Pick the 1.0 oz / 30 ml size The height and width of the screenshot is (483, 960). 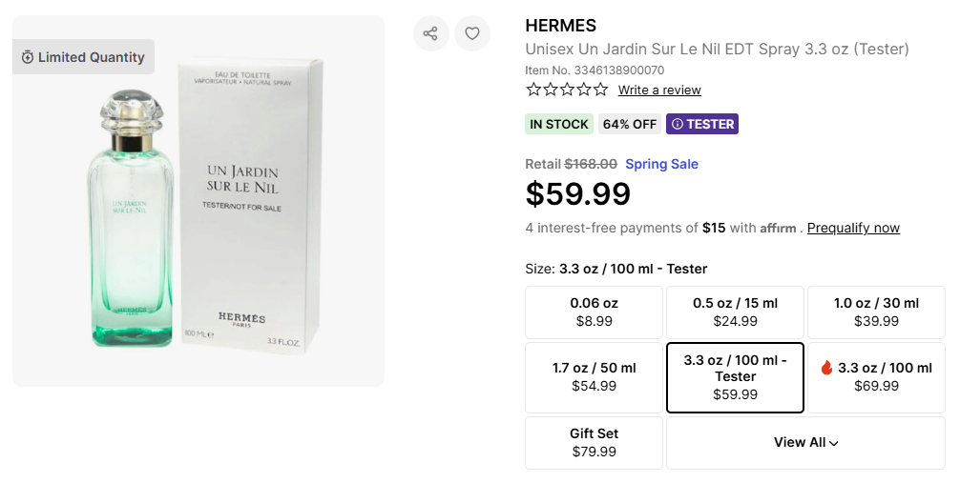click(x=876, y=312)
